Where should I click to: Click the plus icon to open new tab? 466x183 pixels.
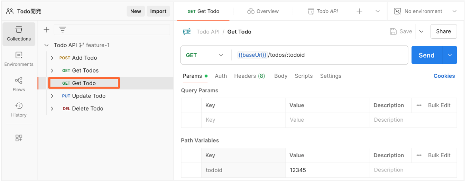tap(359, 11)
